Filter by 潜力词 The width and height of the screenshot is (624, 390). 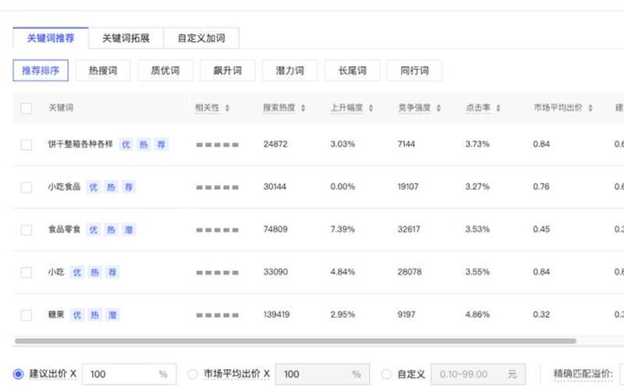(x=289, y=71)
